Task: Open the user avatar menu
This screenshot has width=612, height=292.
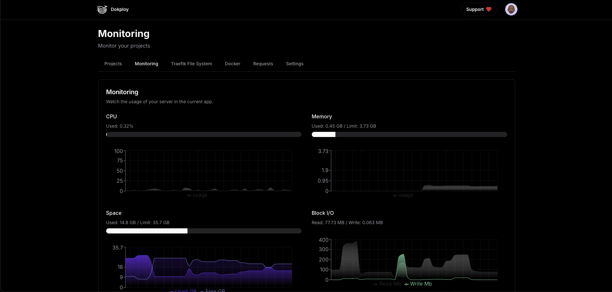Action: click(511, 9)
